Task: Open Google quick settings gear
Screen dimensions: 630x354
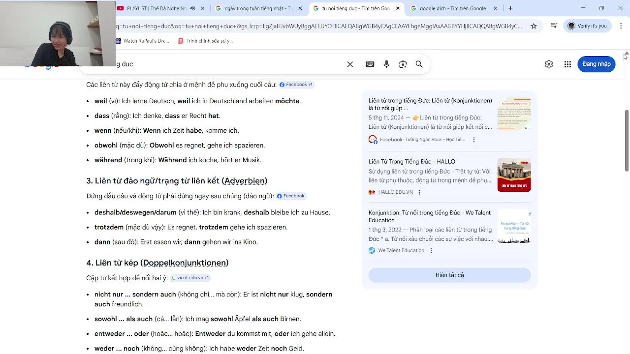Action: pyautogui.click(x=549, y=64)
